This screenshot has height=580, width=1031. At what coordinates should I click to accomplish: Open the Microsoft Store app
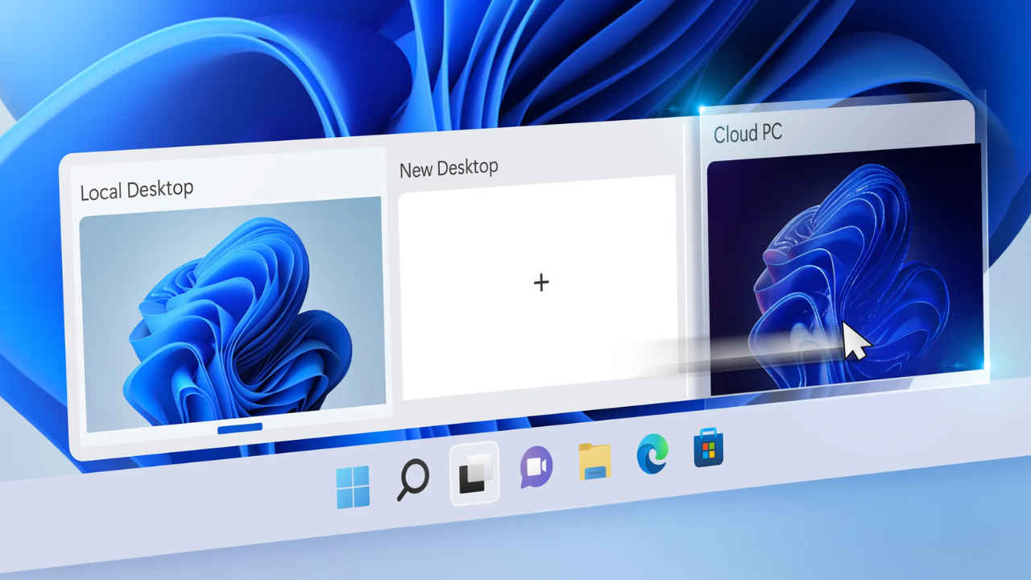point(708,449)
